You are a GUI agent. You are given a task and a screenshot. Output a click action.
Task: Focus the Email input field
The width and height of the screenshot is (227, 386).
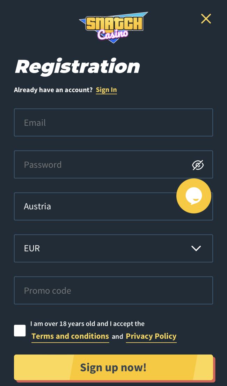[113, 122]
